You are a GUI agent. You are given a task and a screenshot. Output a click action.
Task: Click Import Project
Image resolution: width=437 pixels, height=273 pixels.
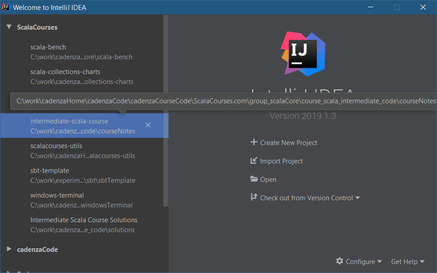(x=281, y=161)
